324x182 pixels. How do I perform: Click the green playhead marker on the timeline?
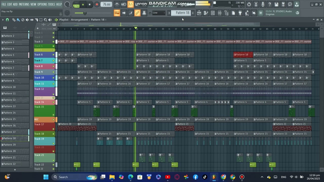136,28
